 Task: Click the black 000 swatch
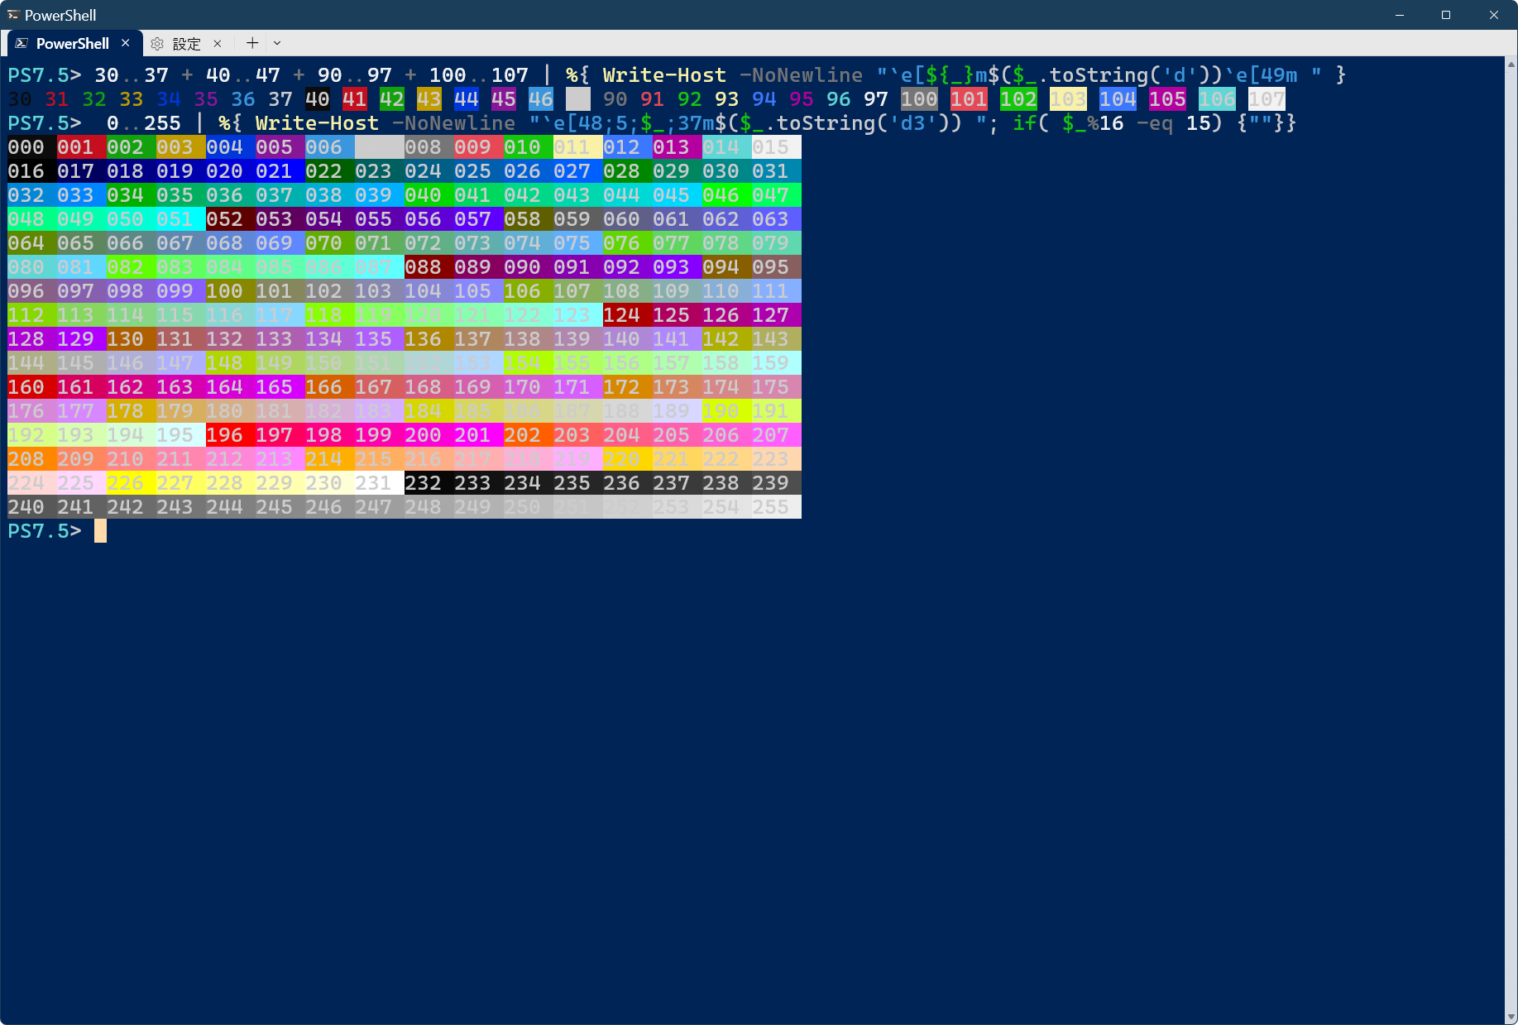[26, 146]
